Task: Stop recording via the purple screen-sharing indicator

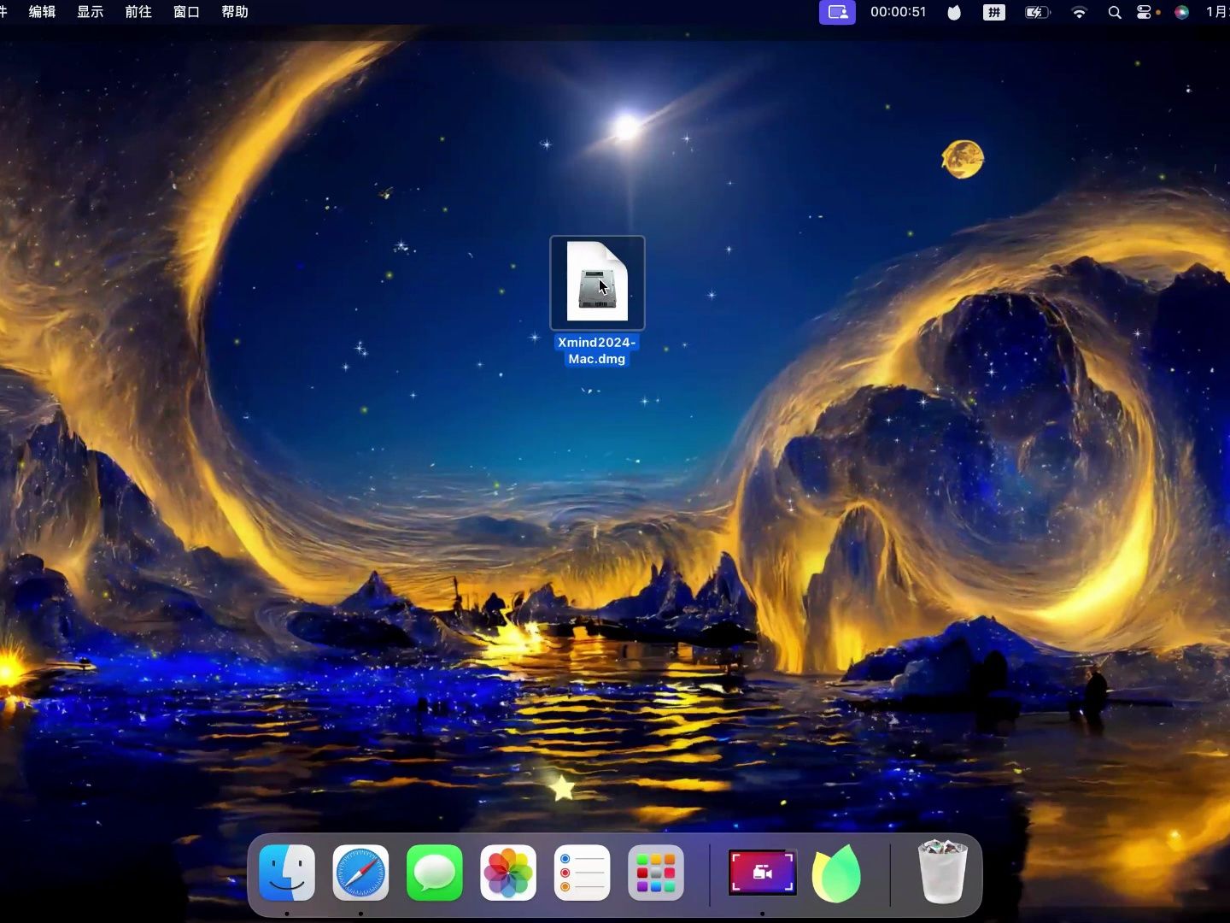Action: tap(837, 13)
